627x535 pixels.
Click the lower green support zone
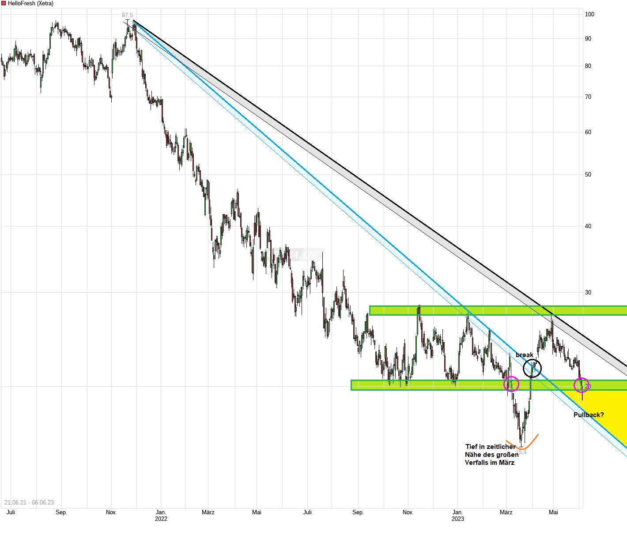pyautogui.click(x=489, y=385)
